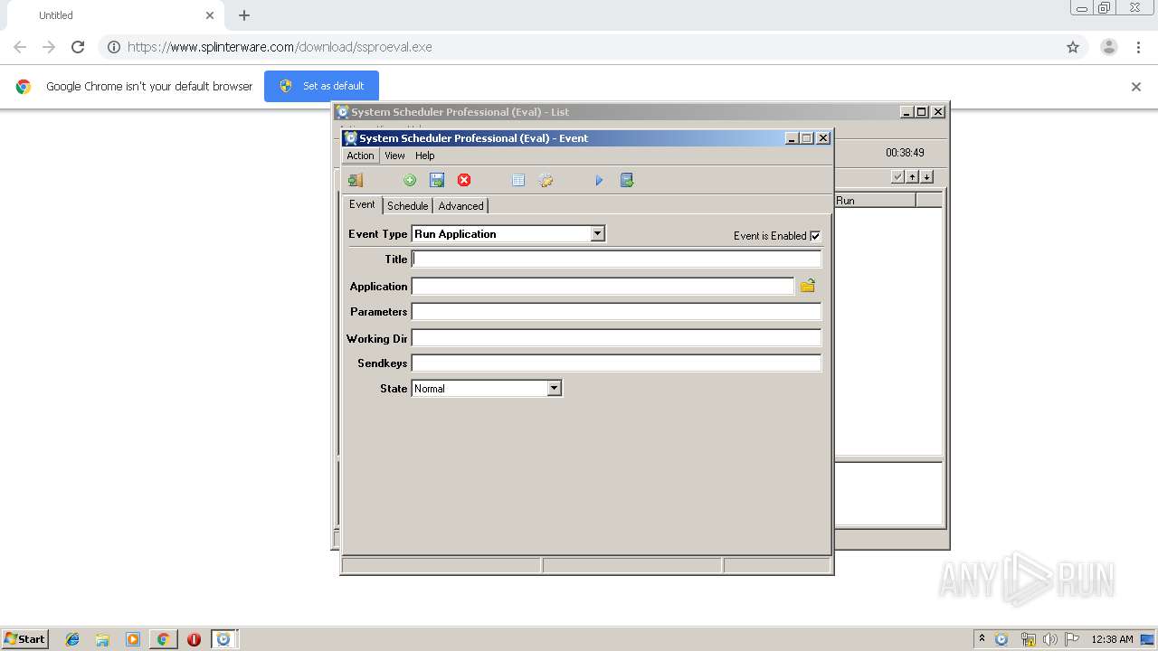Launch Internet Explorer from taskbar

[x=72, y=639]
